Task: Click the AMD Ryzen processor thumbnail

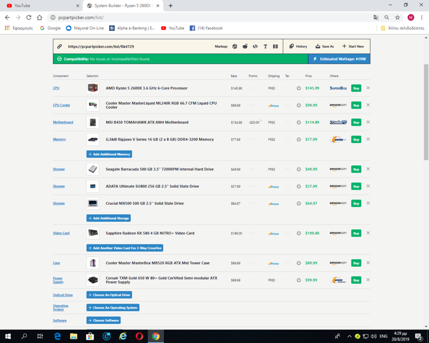Action: click(93, 88)
